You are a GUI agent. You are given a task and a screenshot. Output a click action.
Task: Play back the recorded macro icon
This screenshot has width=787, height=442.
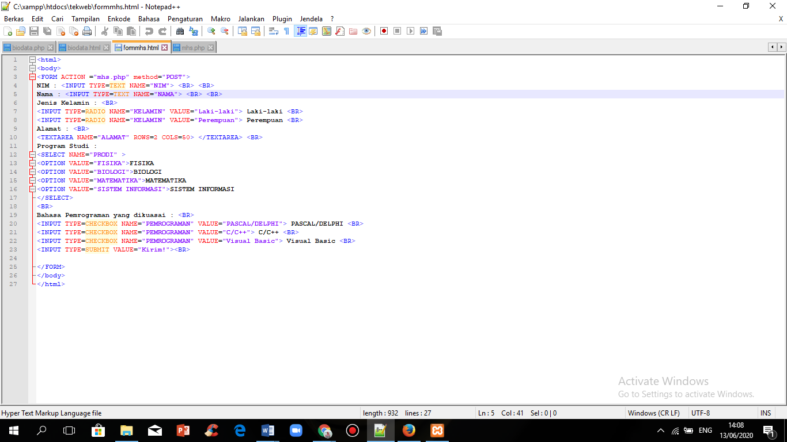pyautogui.click(x=411, y=31)
